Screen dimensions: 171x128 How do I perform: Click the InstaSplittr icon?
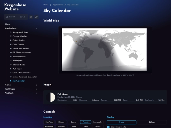tap(11, 60)
